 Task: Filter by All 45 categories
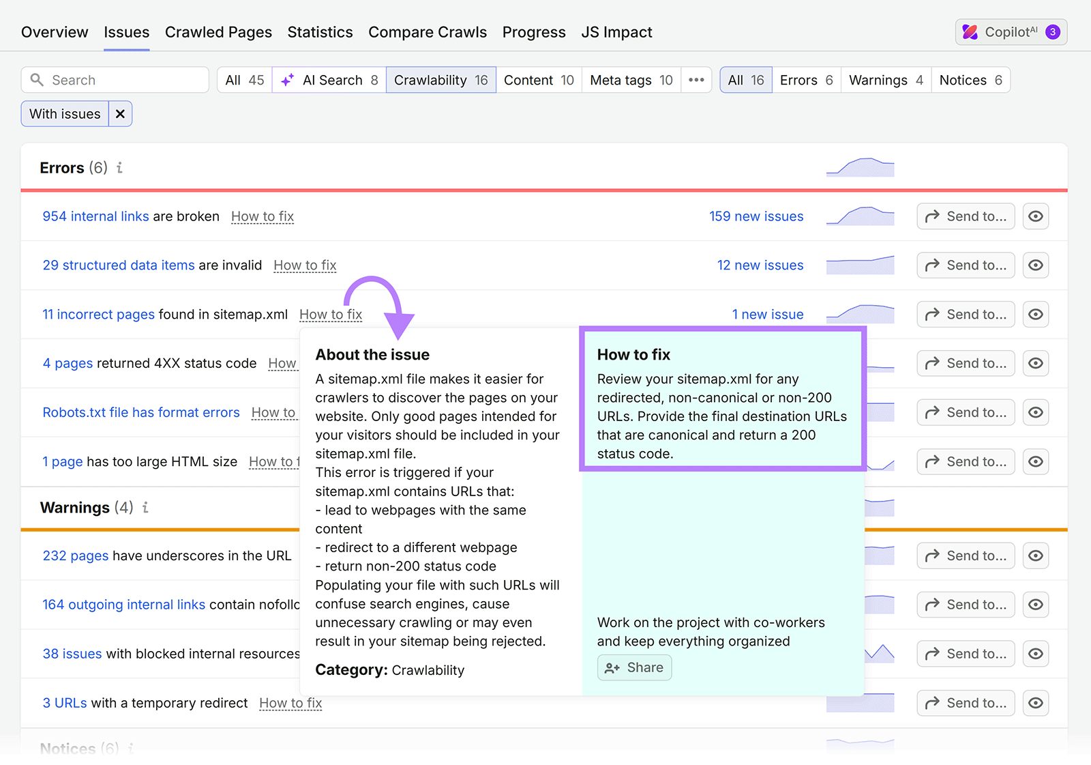click(x=245, y=80)
